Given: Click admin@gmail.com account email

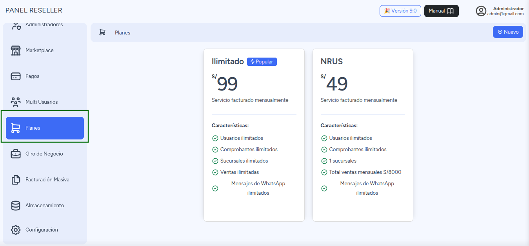Looking at the screenshot, I should [505, 14].
